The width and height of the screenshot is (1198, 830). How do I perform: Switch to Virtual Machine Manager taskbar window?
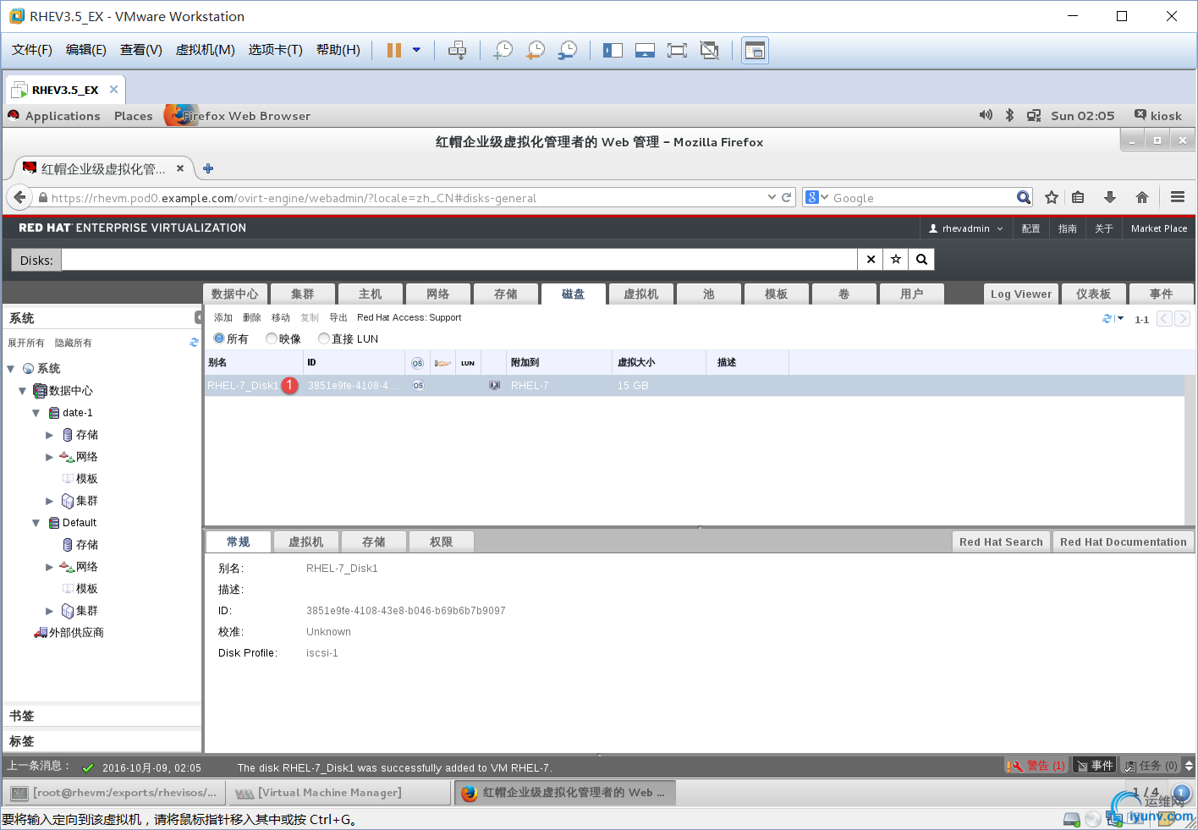[341, 793]
